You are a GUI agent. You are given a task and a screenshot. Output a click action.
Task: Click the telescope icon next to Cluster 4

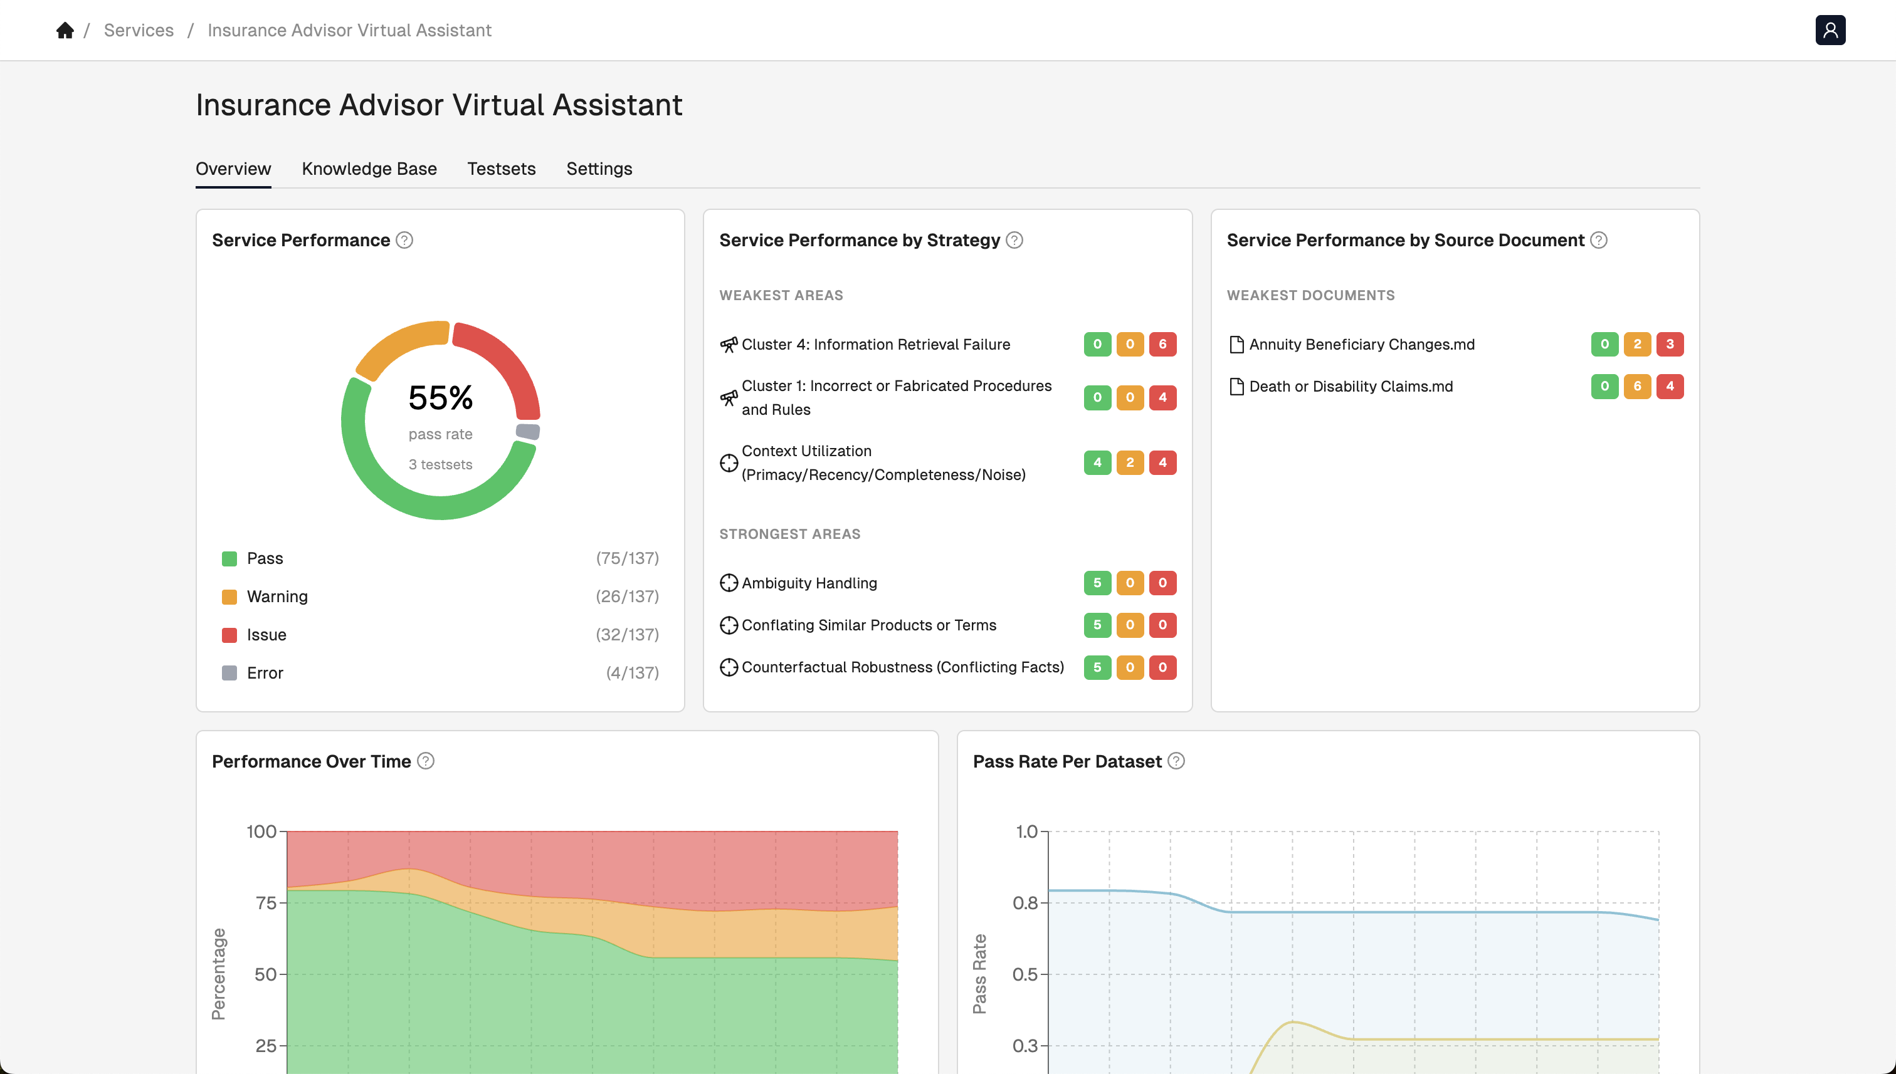point(729,344)
